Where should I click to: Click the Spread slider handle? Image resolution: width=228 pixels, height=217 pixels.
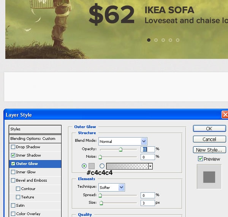[100, 195]
